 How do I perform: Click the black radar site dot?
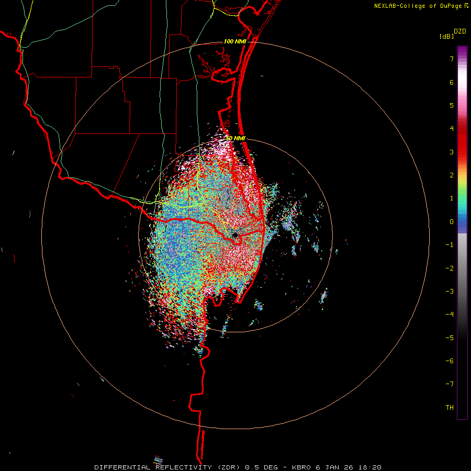[x=235, y=235]
